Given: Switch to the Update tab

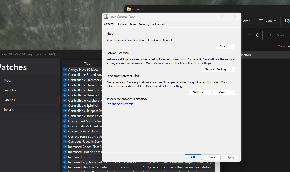Looking at the screenshot, I should click(x=122, y=24).
